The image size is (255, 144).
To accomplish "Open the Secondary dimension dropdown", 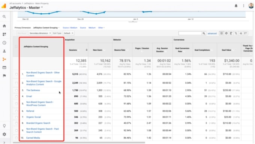I will 40,33.
